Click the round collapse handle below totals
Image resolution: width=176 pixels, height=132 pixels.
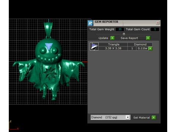pos(124,34)
